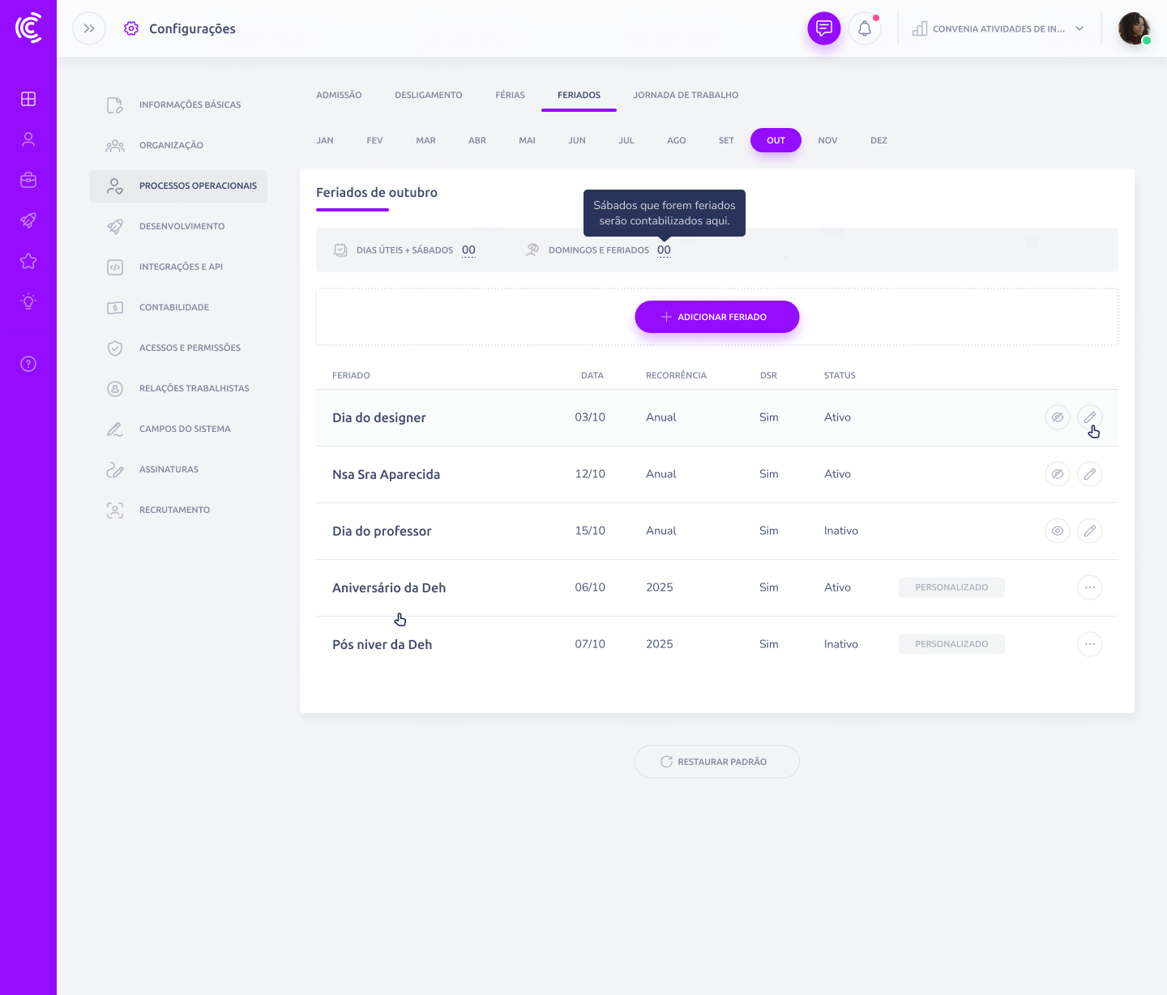Open company selector dropdown Convenia Atividades
Image resolution: width=1167 pixels, height=995 pixels.
pos(998,29)
